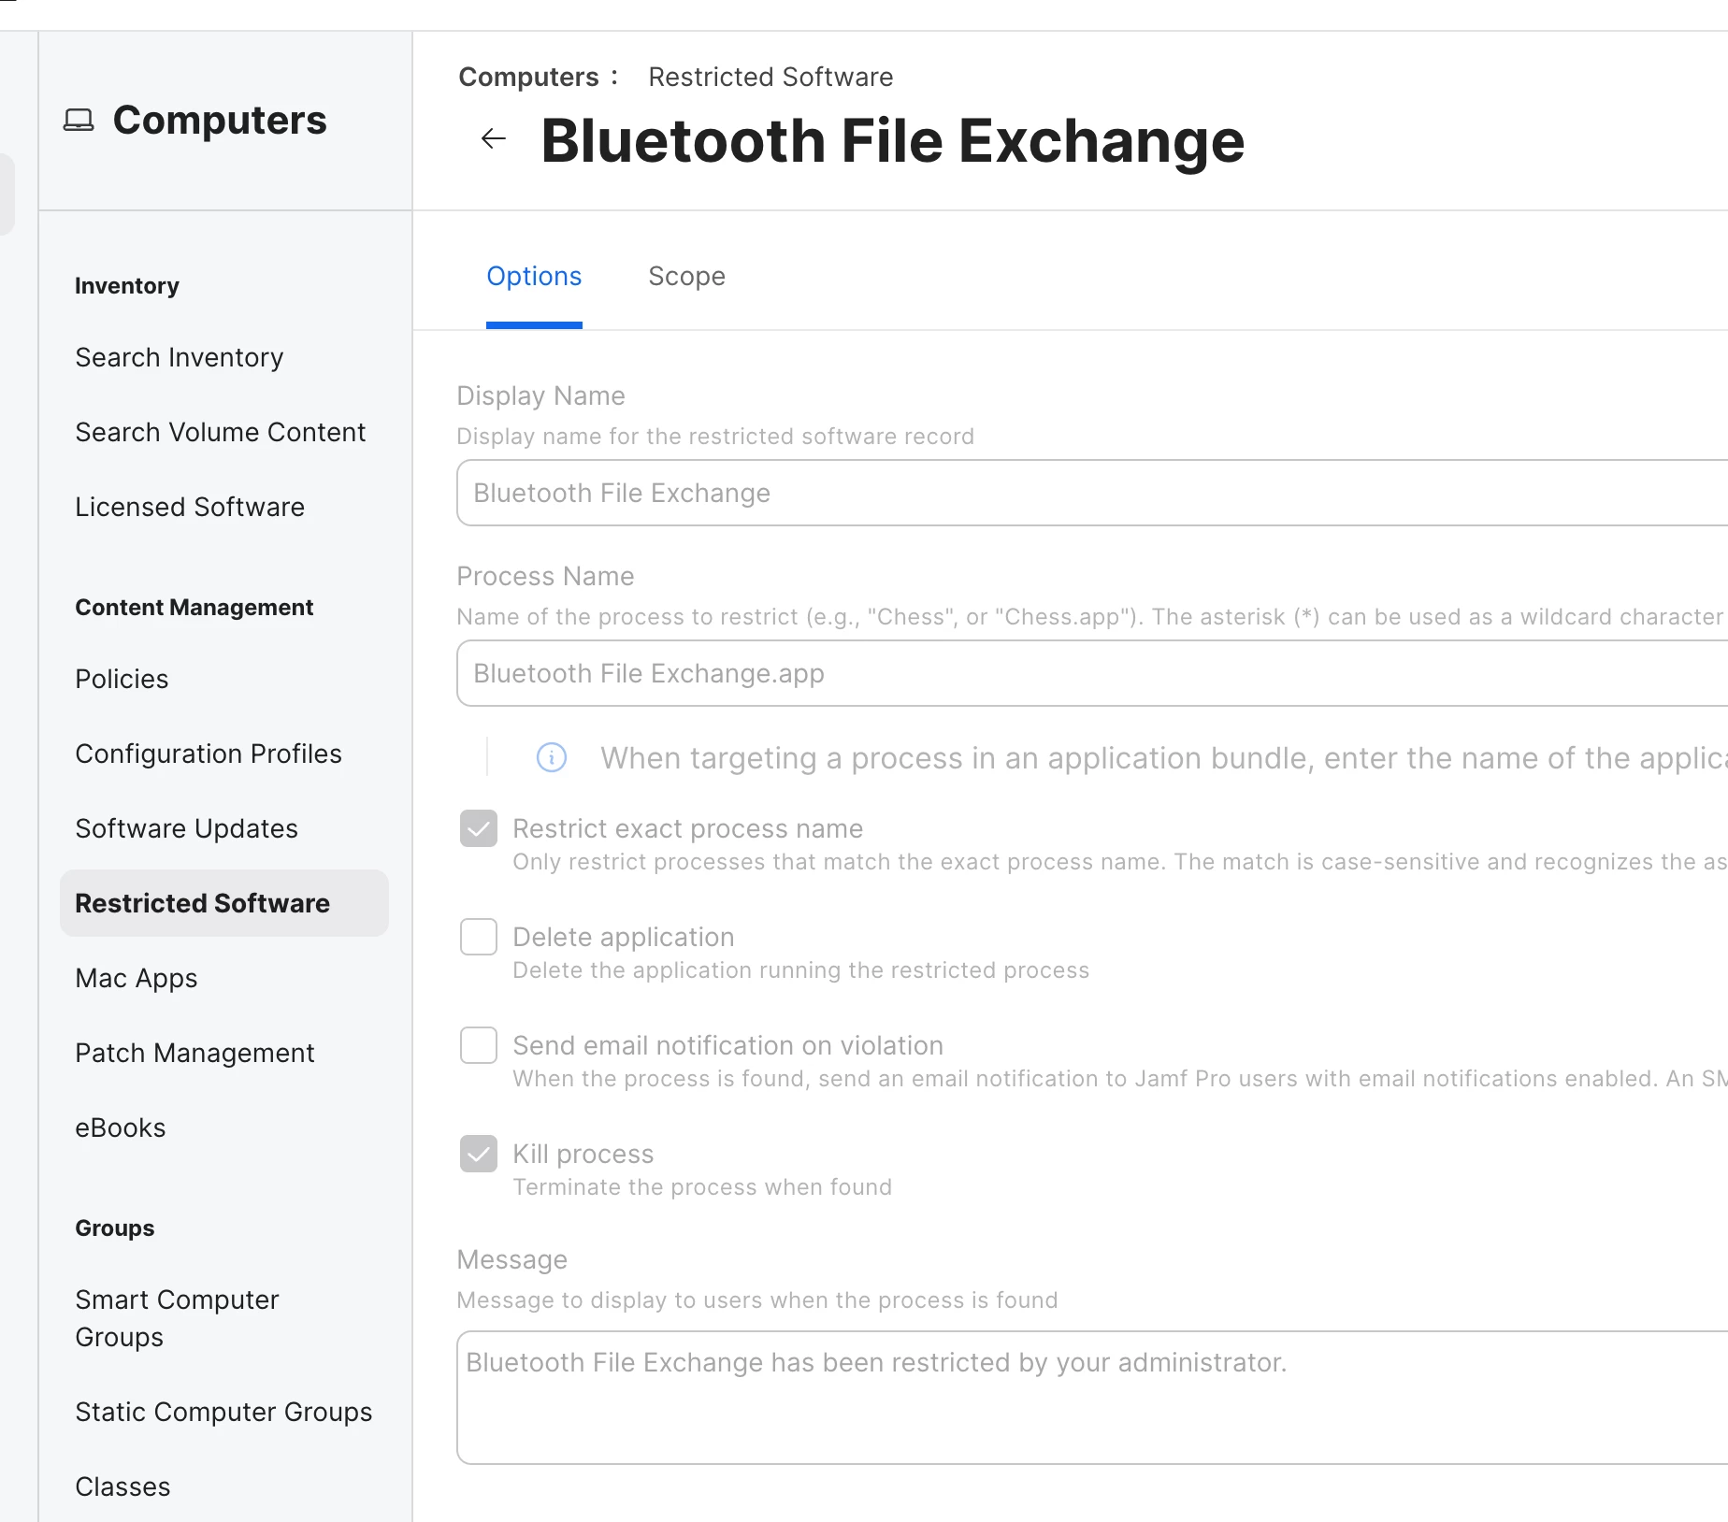
Task: Open Configuration Profiles
Action: point(209,754)
